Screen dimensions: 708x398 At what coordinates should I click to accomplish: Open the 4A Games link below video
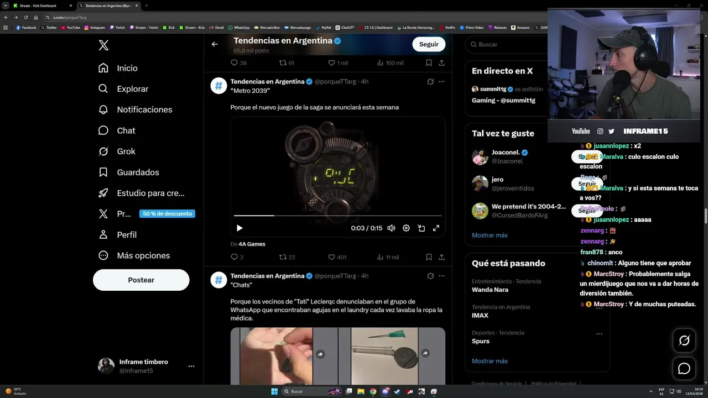click(x=252, y=244)
